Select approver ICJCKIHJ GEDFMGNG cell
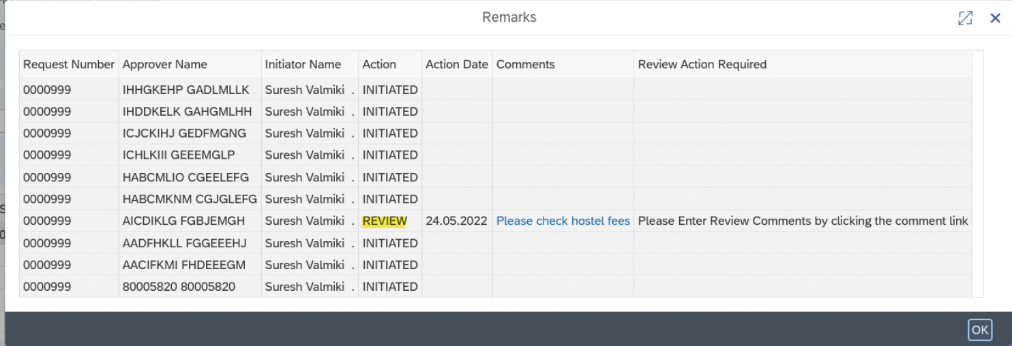1012x346 pixels. [184, 133]
